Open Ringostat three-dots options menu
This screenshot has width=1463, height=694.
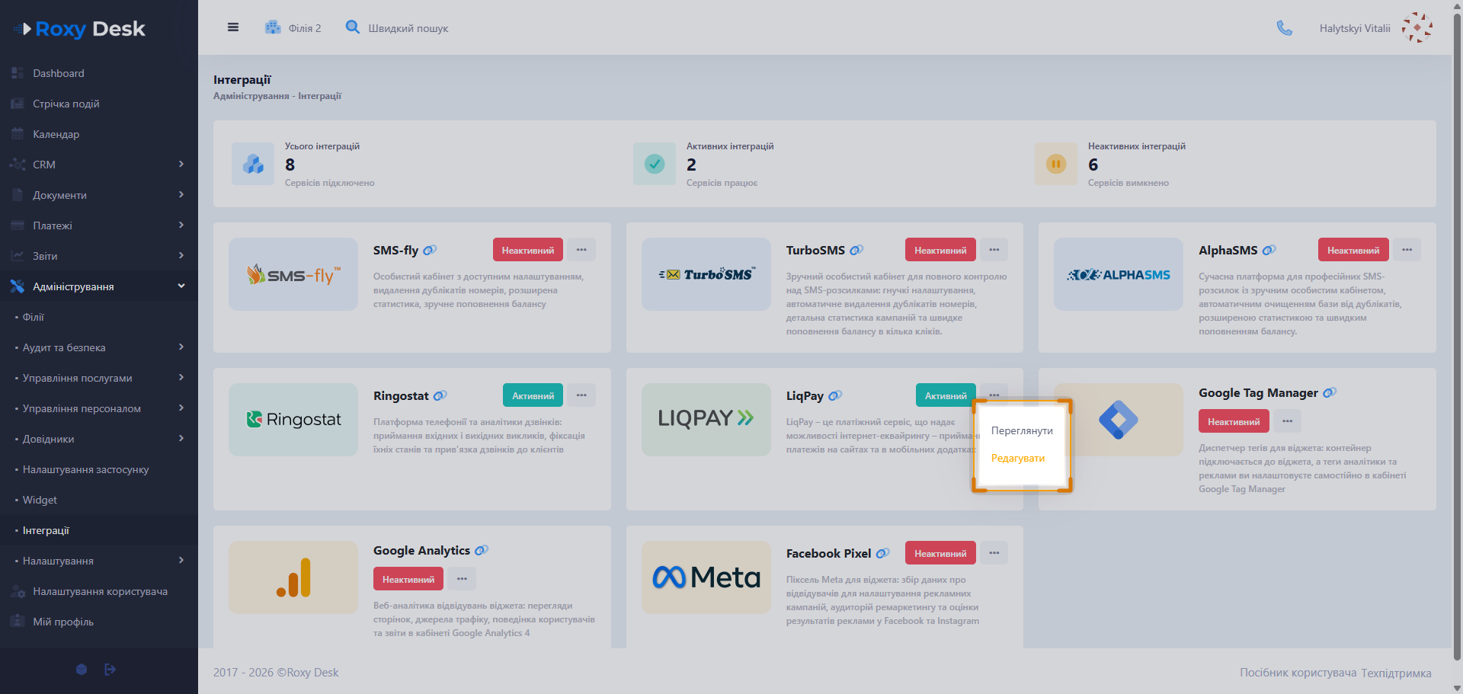click(x=581, y=395)
